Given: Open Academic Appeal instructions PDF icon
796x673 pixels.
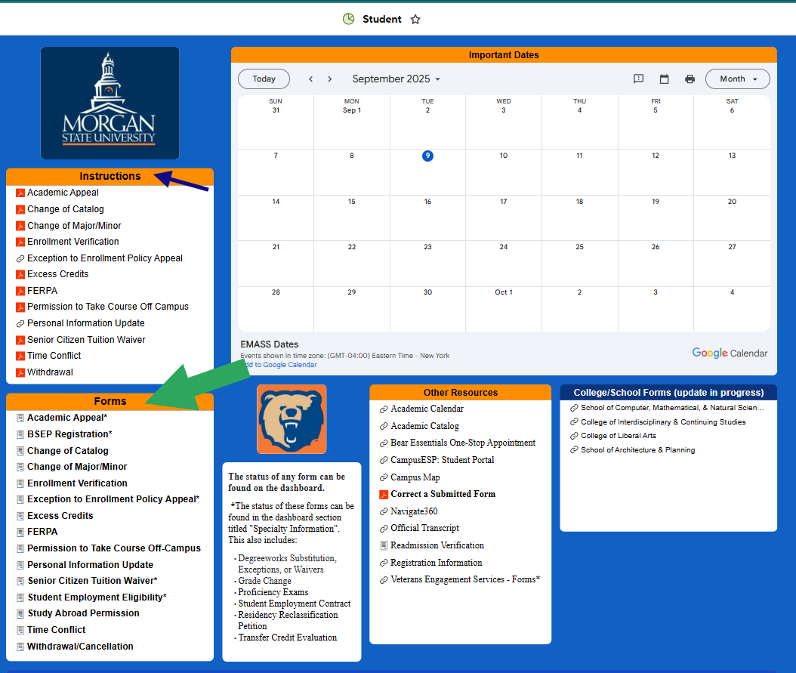Looking at the screenshot, I should point(20,193).
